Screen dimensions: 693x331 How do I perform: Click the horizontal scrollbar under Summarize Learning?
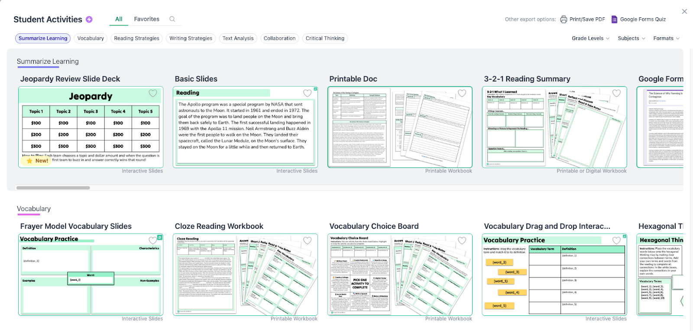pos(53,188)
